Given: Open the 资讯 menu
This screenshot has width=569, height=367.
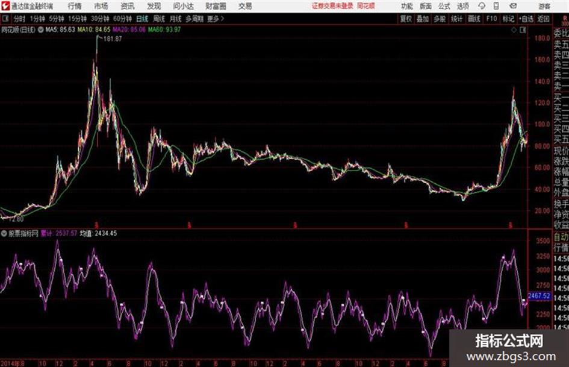Looking at the screenshot, I should coord(128,6).
